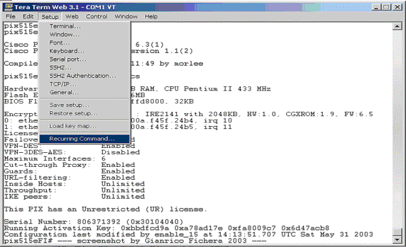Maximize the Tera Term window

[386, 7]
